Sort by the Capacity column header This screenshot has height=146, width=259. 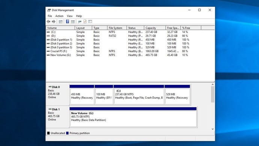[x=155, y=28]
